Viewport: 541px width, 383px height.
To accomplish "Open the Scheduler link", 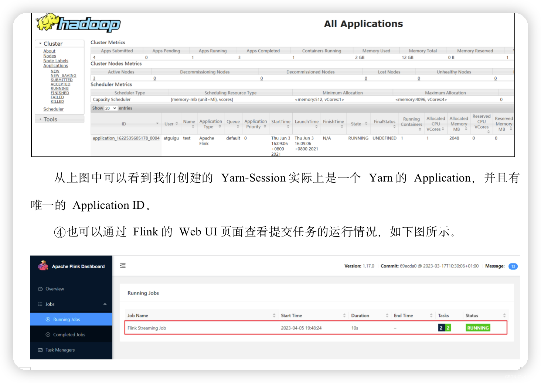I will point(54,109).
